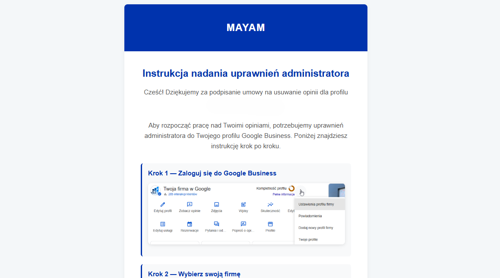Click the Pytania i odpowiedzi chat icon

pos(216,224)
